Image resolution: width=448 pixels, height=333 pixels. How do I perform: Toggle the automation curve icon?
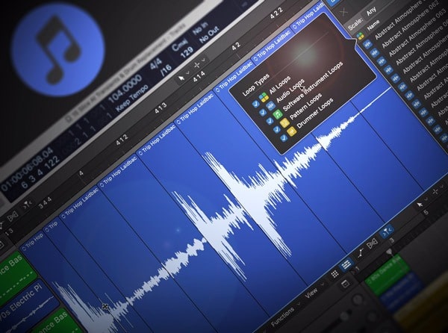point(359,254)
